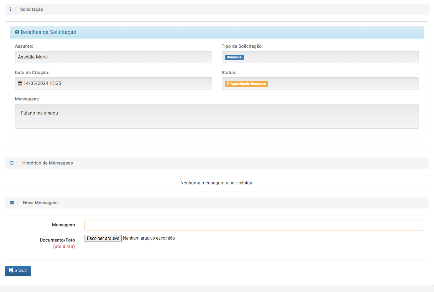Click the Solicitação breadcrumb title
The image size is (434, 292).
click(32, 9)
